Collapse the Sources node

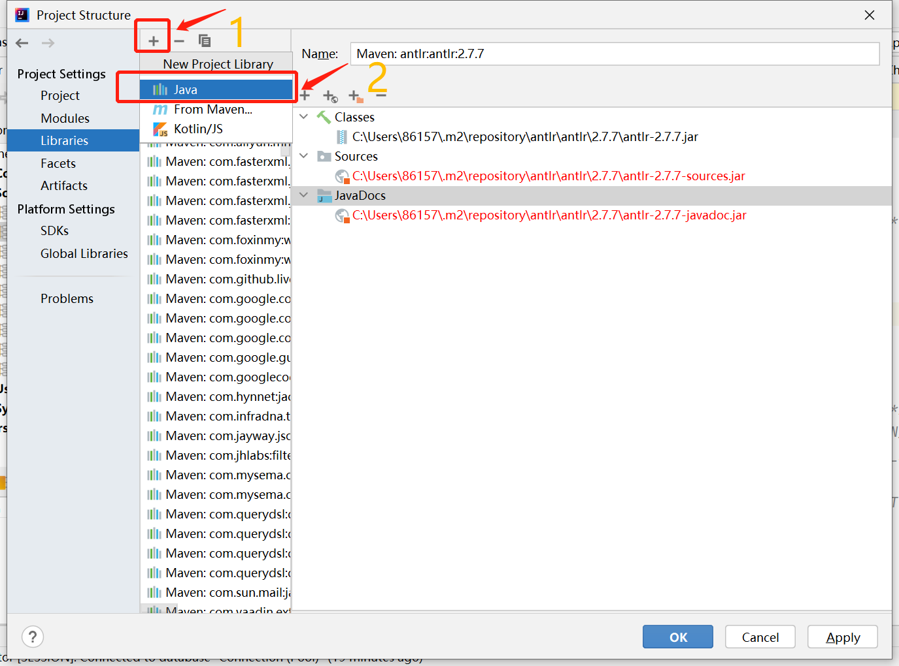coord(304,156)
